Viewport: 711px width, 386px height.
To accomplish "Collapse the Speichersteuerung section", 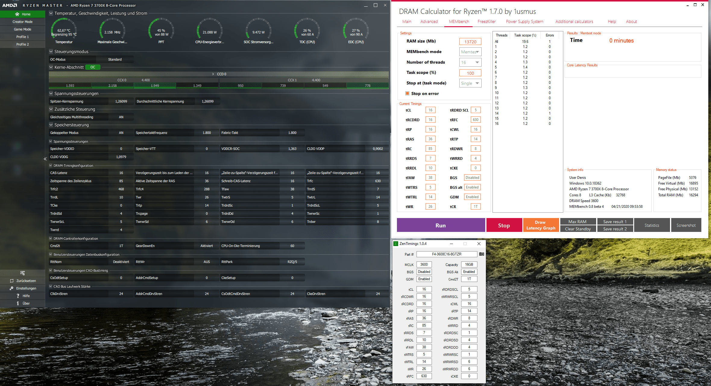I will click(x=51, y=125).
